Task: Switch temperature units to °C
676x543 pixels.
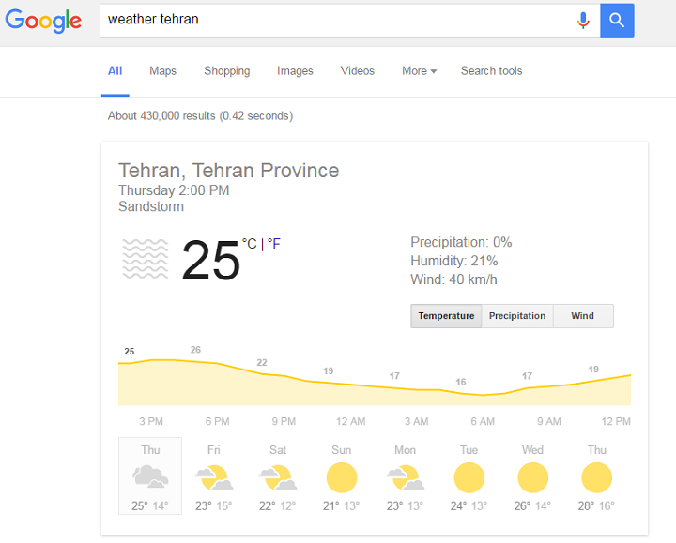Action: [x=249, y=244]
